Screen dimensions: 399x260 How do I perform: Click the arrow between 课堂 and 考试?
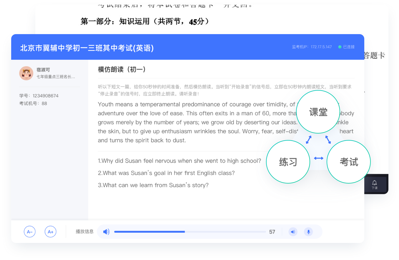pos(328,140)
